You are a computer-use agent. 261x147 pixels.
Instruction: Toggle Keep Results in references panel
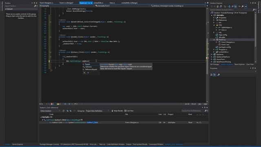pyautogui.click(x=117, y=111)
